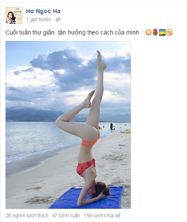Viewport: 187px width, 222px height.
Task: Open the beach headstand photo
Action: tap(68, 125)
